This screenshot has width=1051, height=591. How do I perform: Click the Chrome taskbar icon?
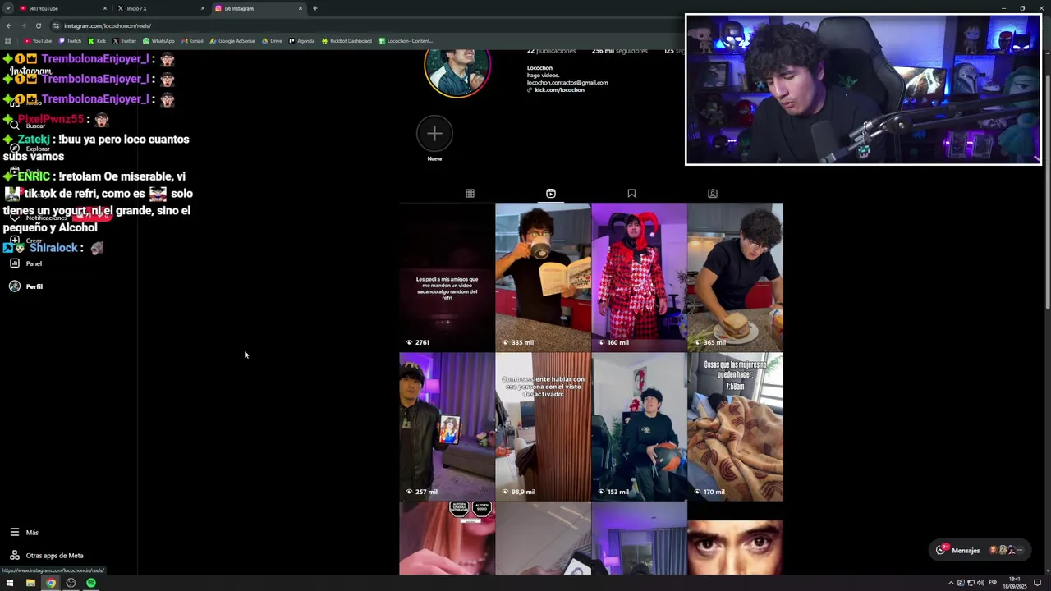click(51, 583)
